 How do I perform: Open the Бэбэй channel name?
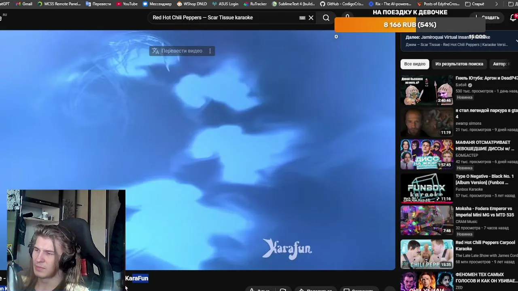pyautogui.click(x=461, y=85)
